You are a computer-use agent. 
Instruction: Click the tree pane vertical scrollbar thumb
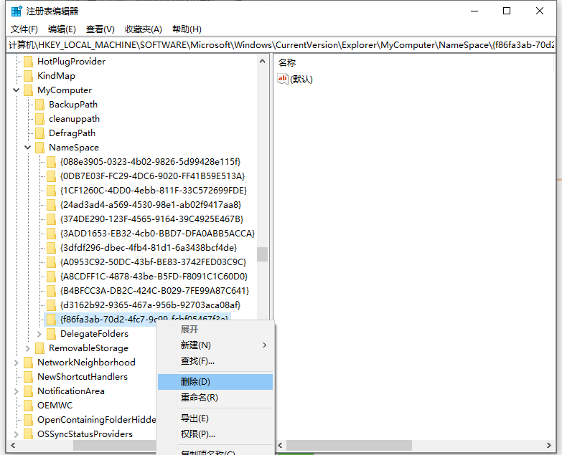coord(263,254)
